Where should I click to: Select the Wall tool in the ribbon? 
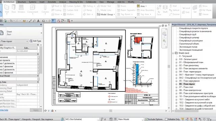tap(7, 9)
